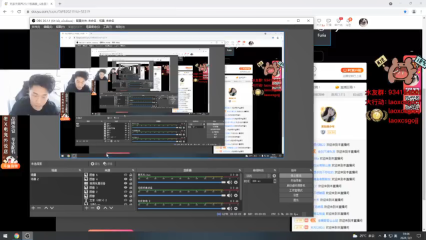This screenshot has width=426, height=240.
Task: Open the 工具(T) menu in OBS
Action: (107, 27)
